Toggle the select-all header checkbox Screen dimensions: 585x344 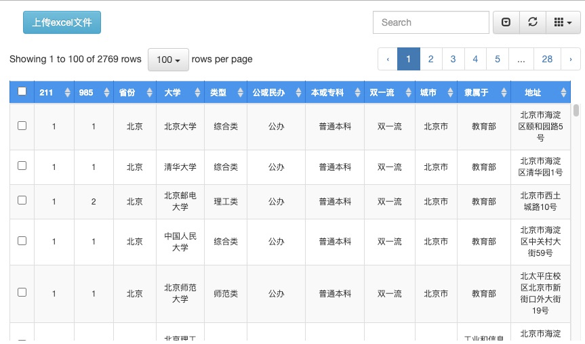coord(22,91)
